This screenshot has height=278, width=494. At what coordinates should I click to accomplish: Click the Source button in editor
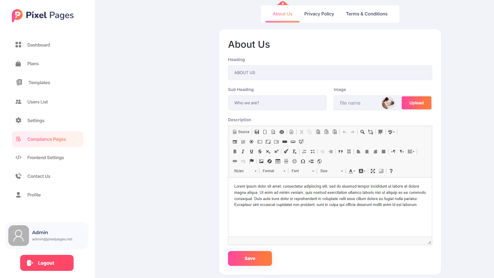click(x=241, y=132)
